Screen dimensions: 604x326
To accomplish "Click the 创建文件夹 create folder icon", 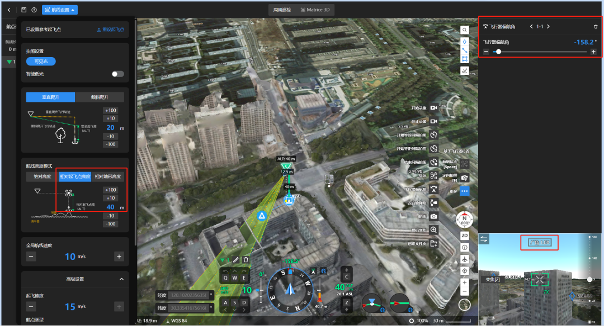I will point(434,244).
